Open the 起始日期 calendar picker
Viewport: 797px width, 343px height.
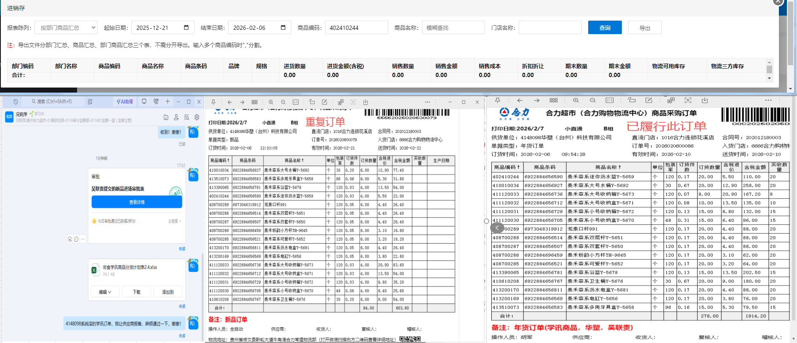pos(186,28)
